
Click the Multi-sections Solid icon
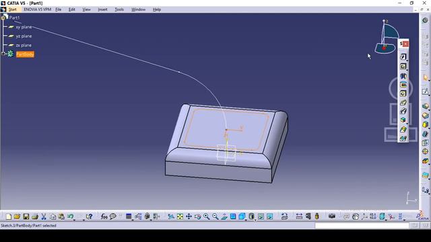[403, 130]
